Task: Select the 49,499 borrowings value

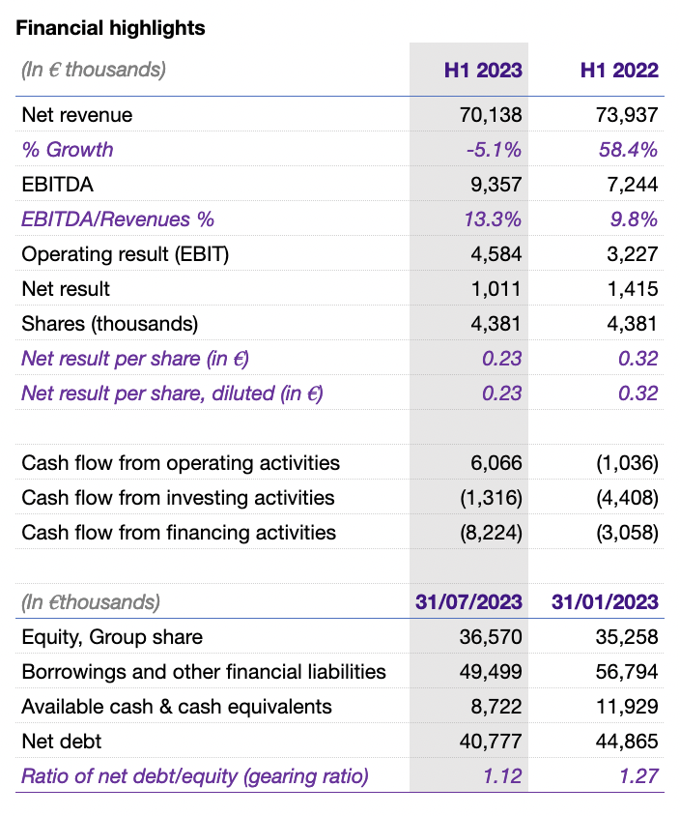Action: point(492,672)
